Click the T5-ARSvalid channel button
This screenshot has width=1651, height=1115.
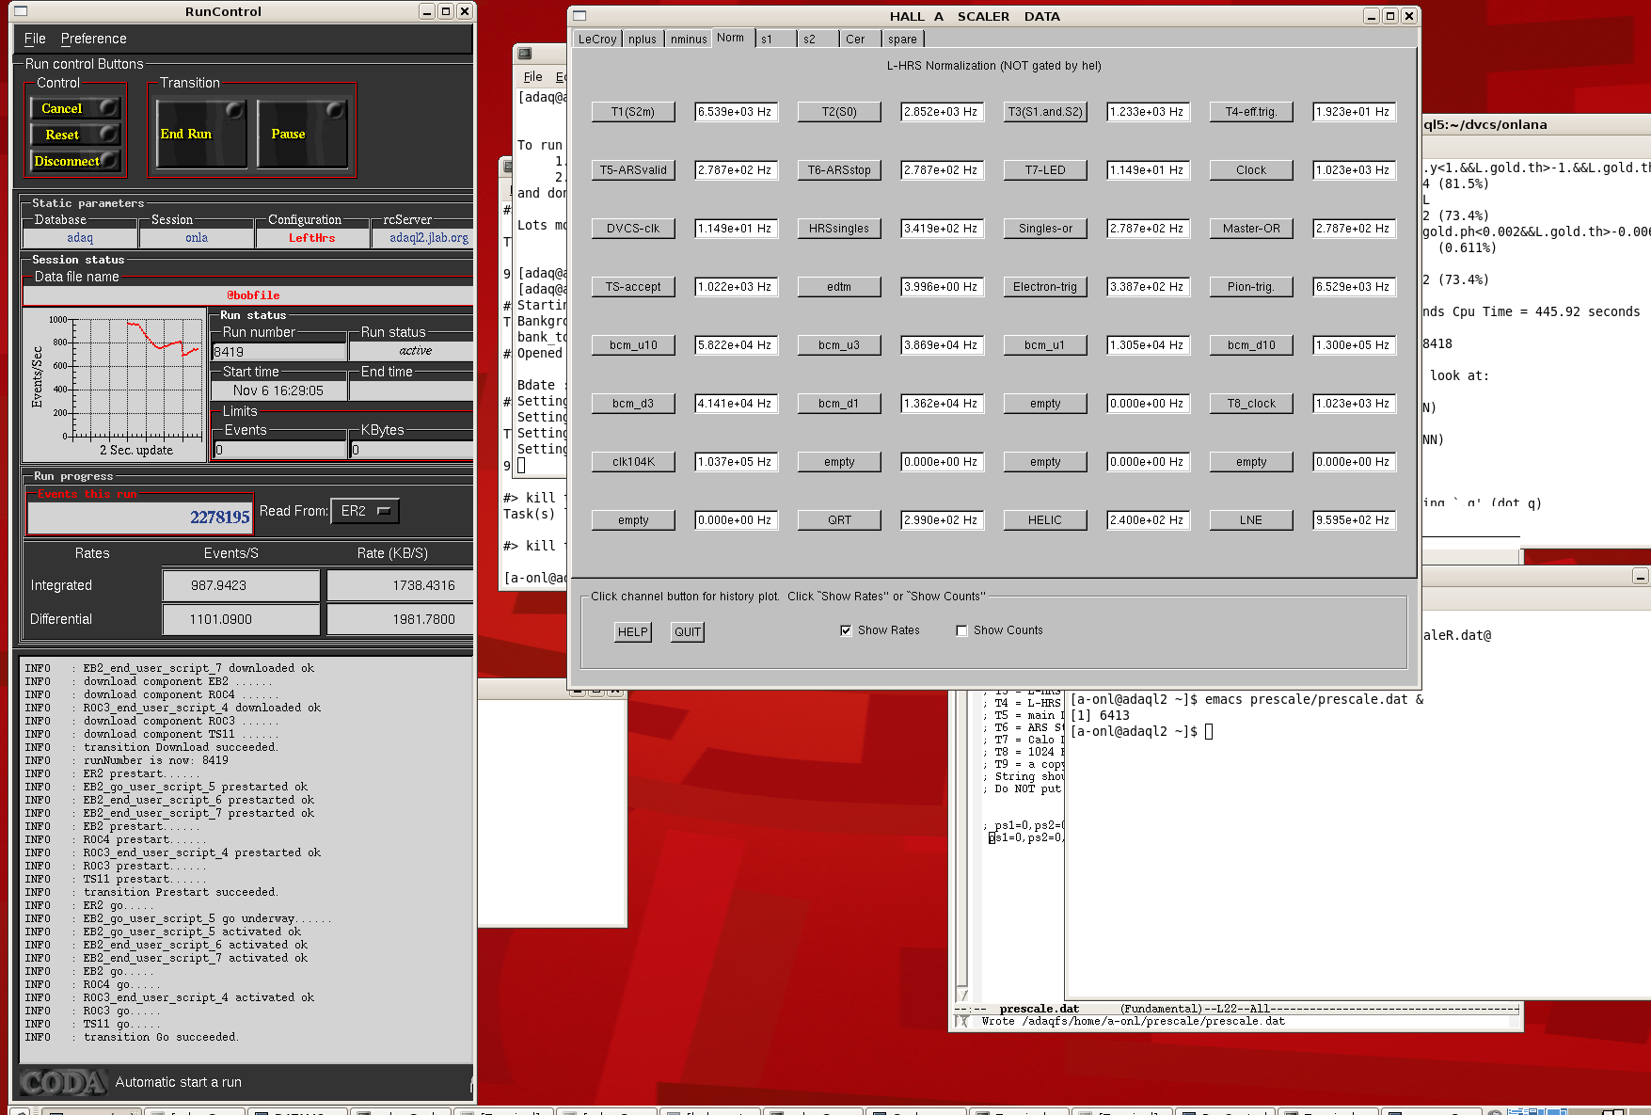click(633, 170)
